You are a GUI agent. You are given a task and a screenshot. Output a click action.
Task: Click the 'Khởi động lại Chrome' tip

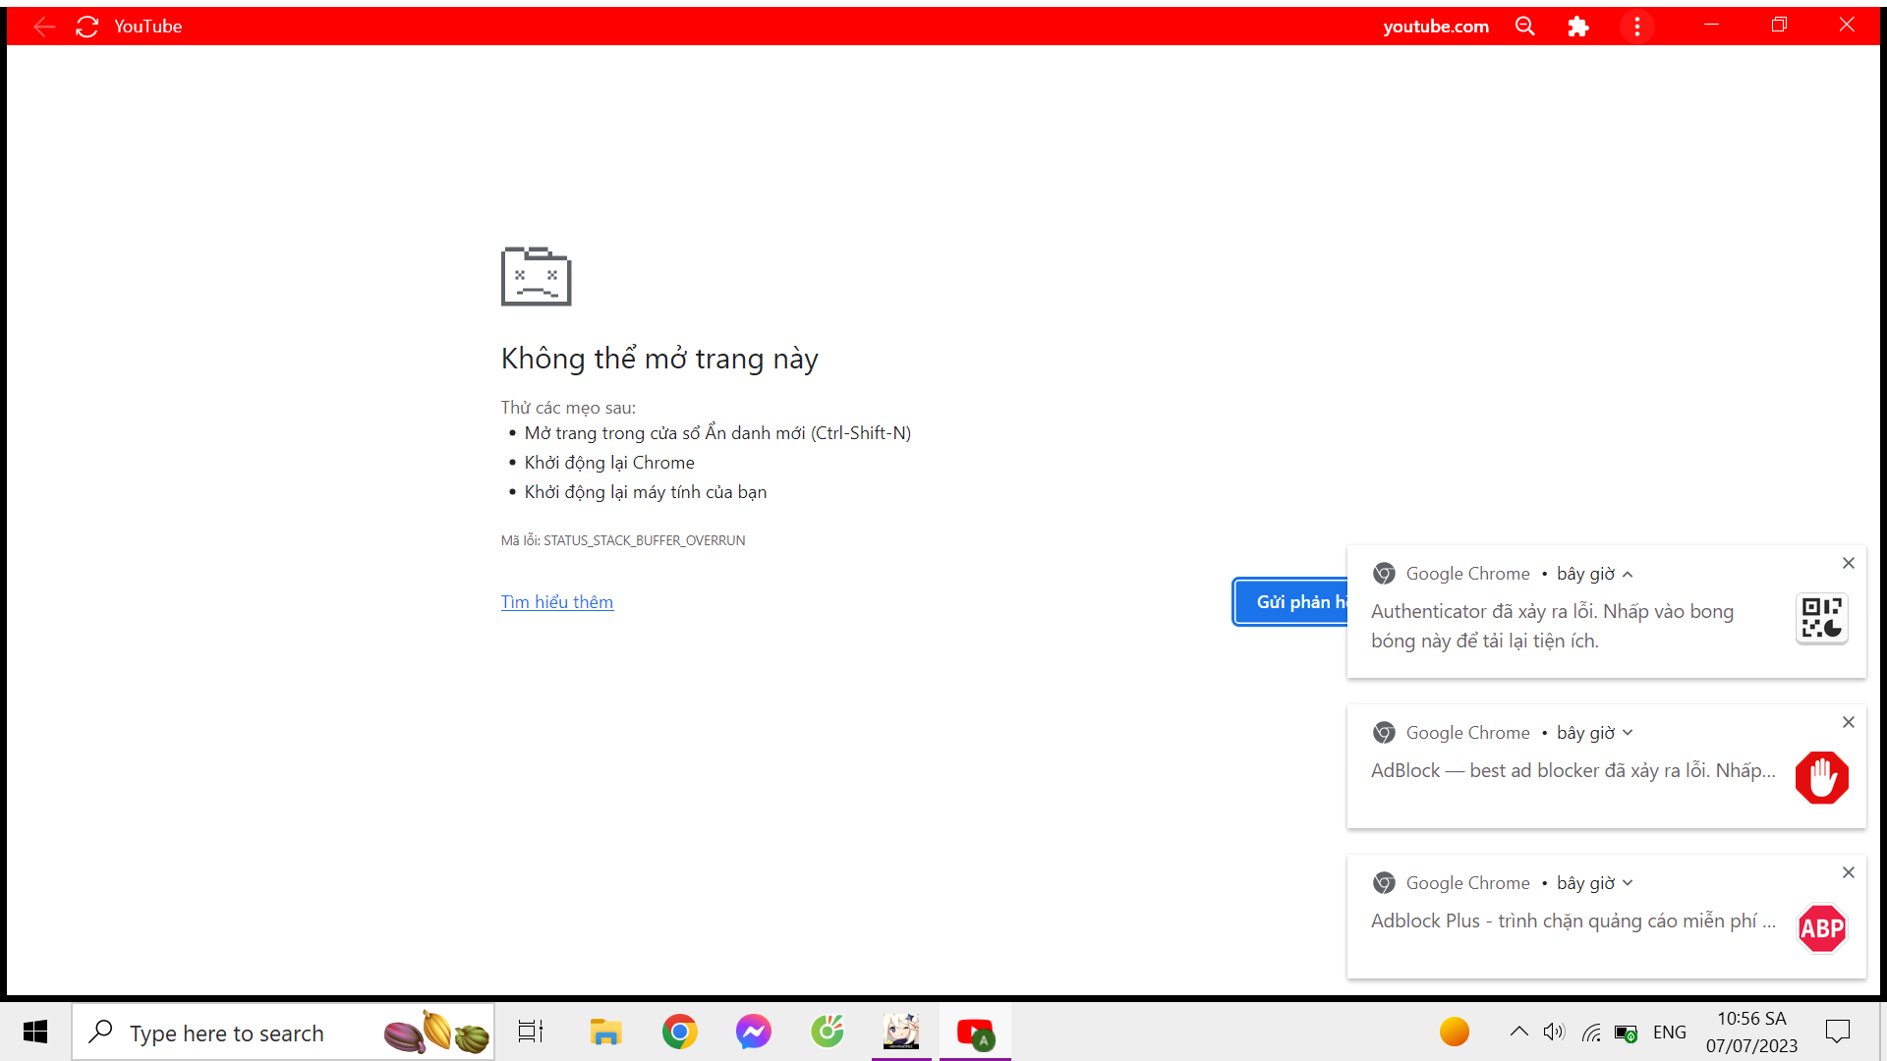click(x=609, y=463)
